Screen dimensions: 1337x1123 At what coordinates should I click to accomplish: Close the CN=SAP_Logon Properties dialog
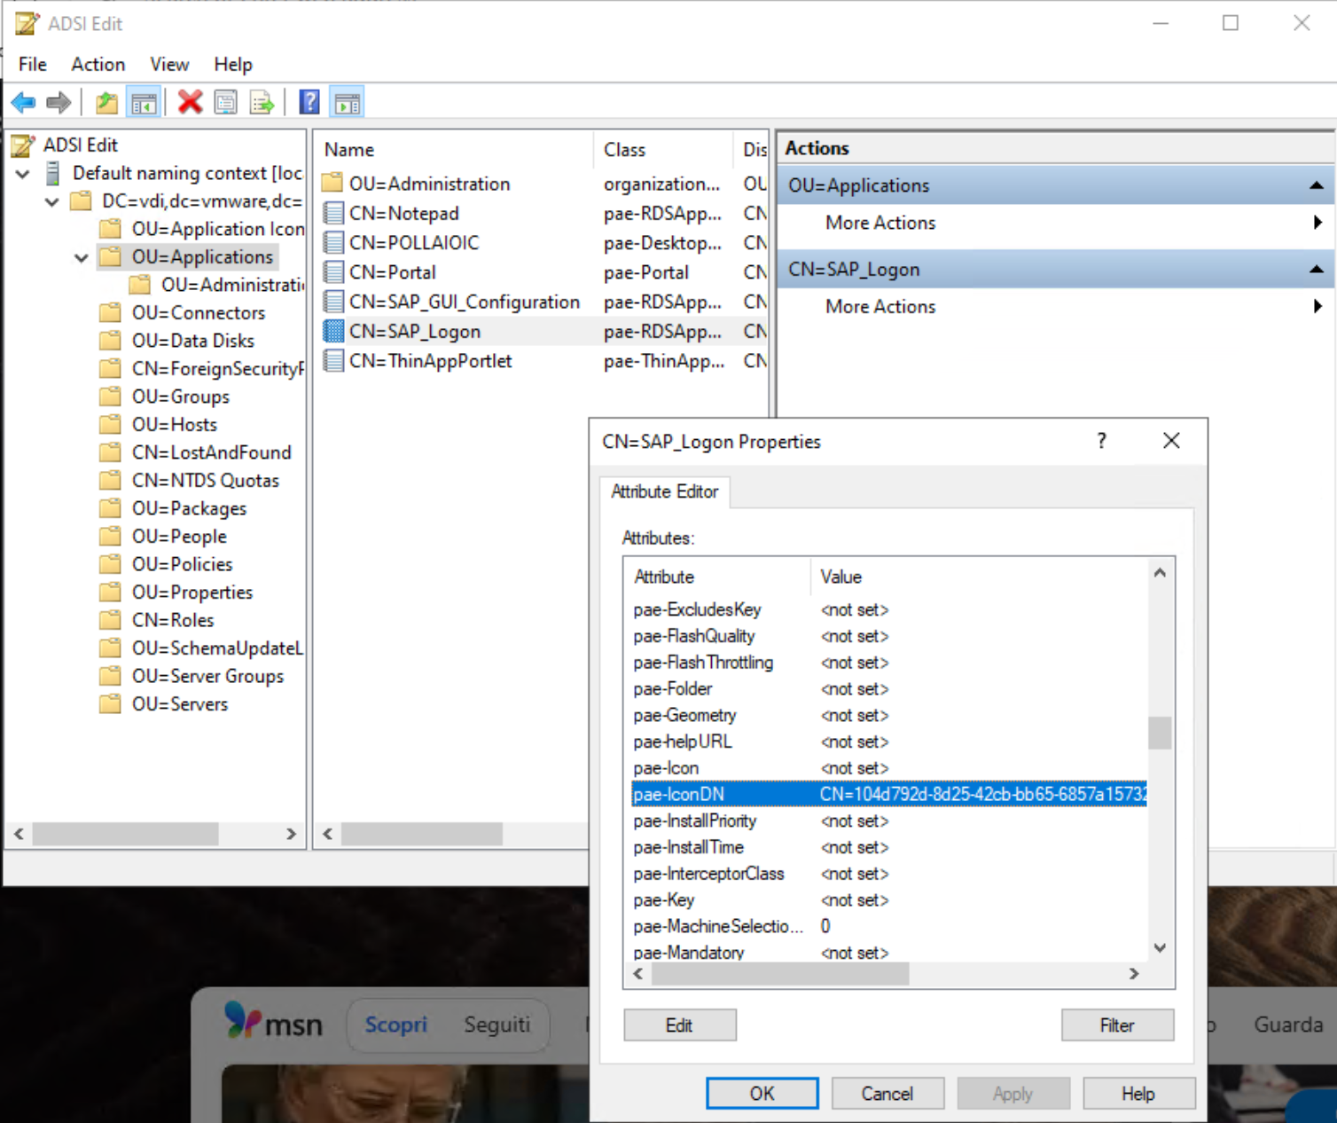[1171, 441]
